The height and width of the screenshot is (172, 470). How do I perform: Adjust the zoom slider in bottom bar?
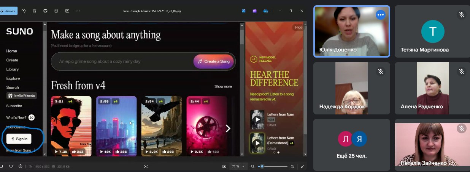(x=262, y=166)
